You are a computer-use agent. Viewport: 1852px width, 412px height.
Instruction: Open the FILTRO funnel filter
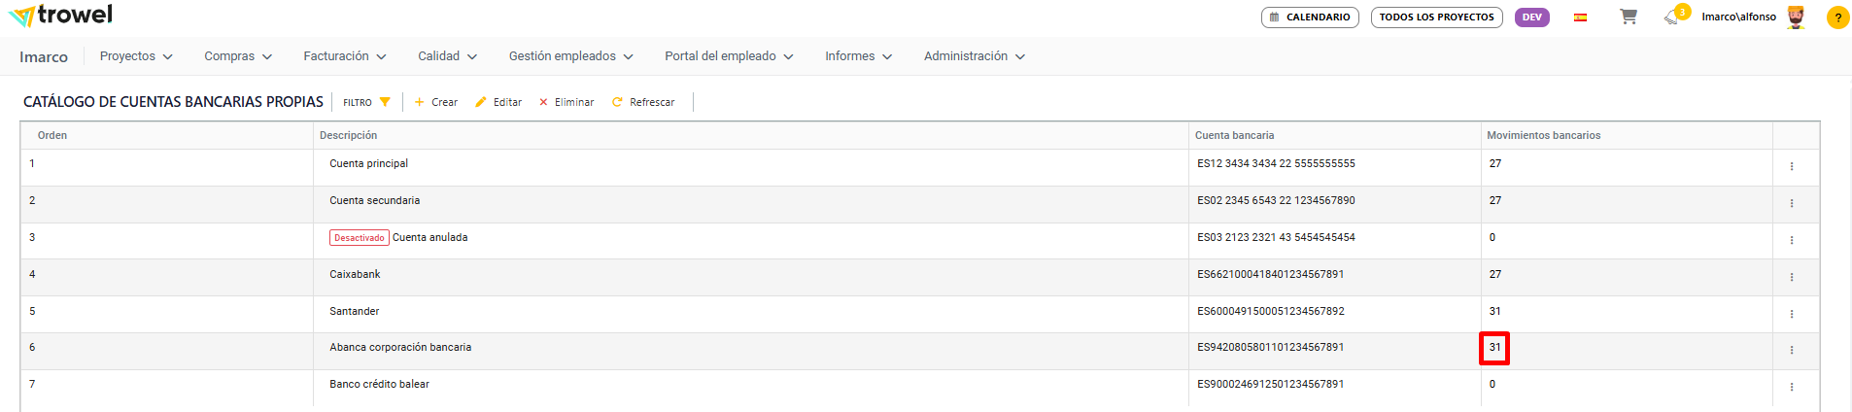(x=366, y=102)
